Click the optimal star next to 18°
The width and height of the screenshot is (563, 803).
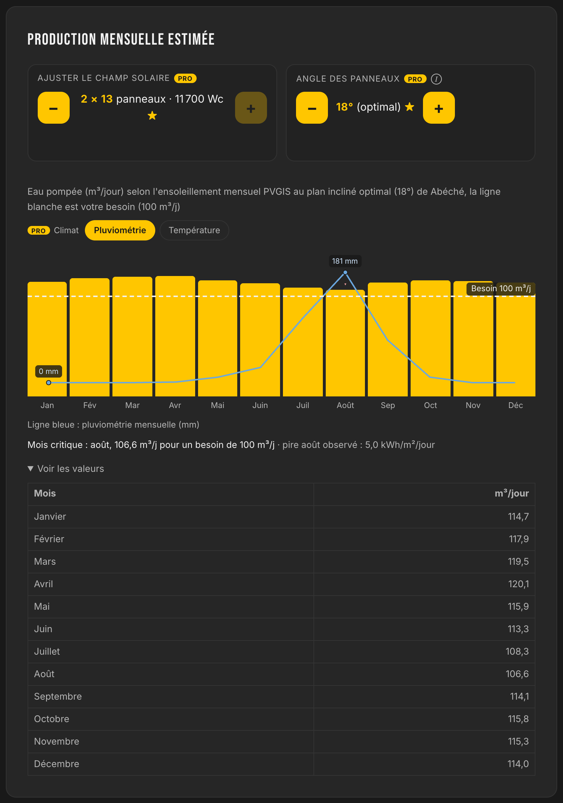[x=410, y=107]
